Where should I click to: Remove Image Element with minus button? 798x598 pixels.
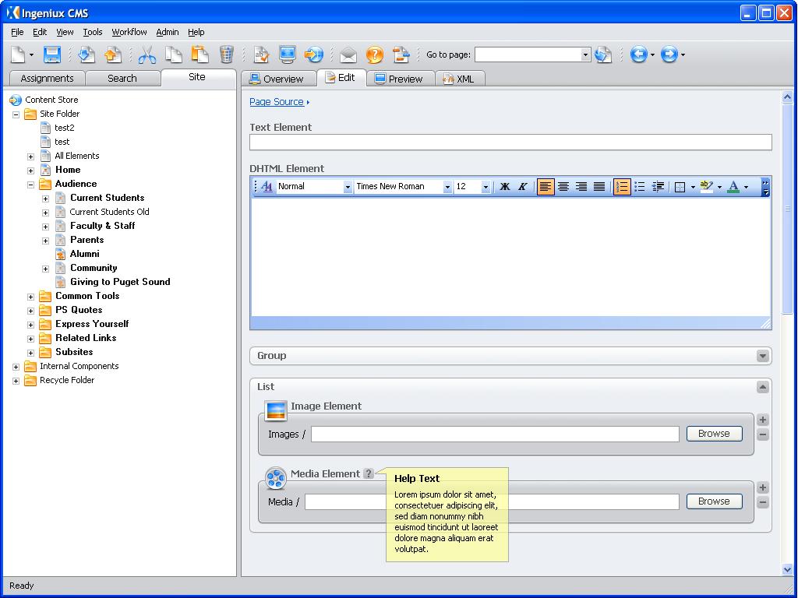762,434
